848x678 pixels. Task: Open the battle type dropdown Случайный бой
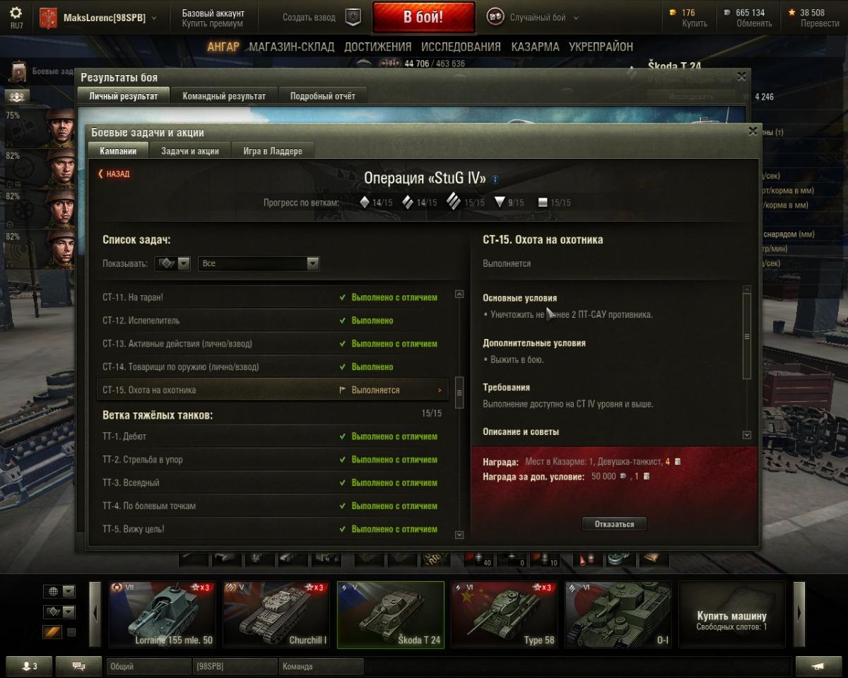(576, 18)
